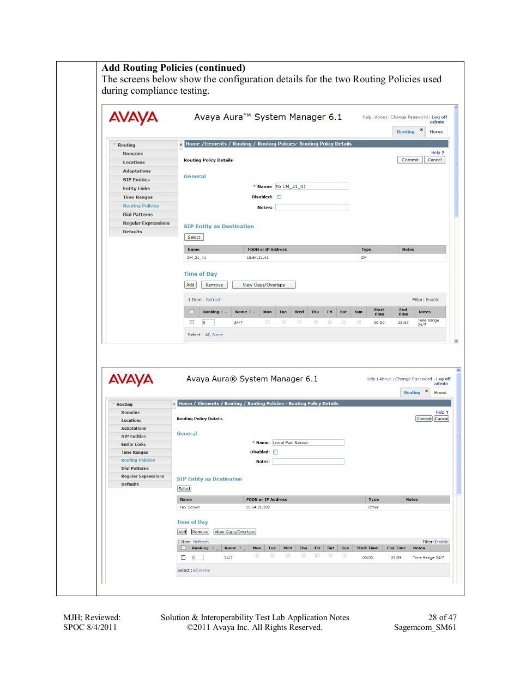
Task: Open Regular Expressions in Local Fax Server screenshot sidebar
Action: 142,476
